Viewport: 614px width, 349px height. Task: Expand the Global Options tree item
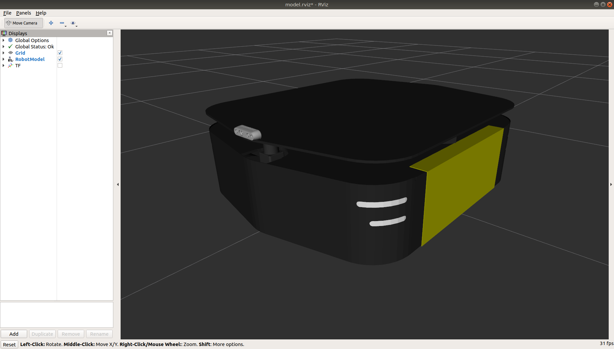tap(4, 40)
